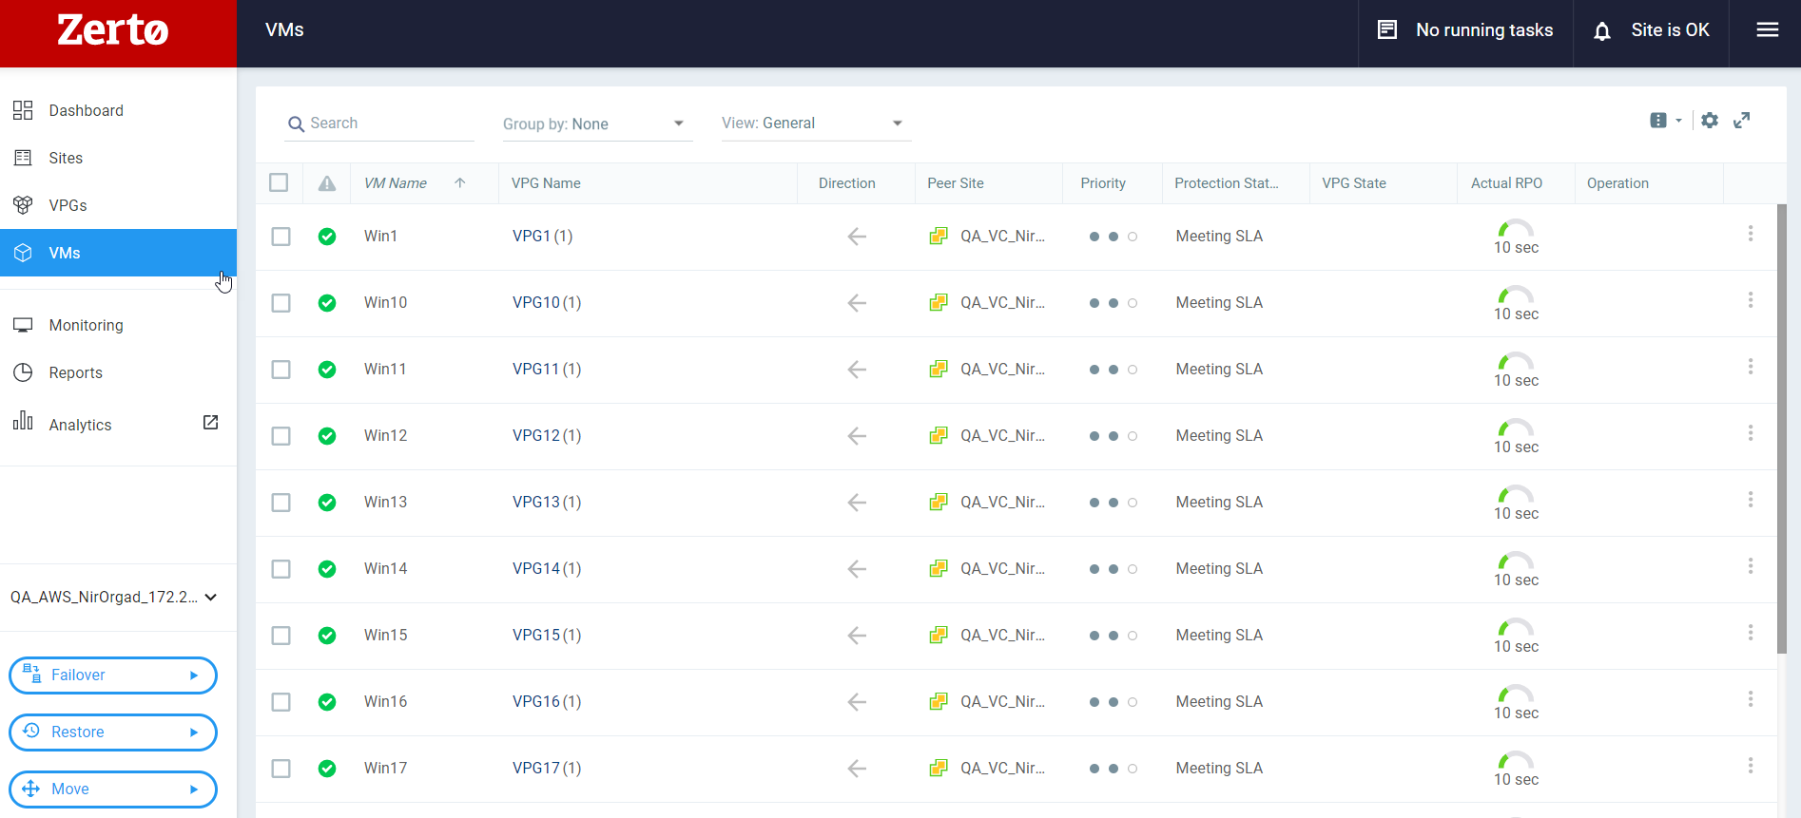Screen dimensions: 1801x818
Task: Expand the Restore button arrow
Action: [194, 732]
